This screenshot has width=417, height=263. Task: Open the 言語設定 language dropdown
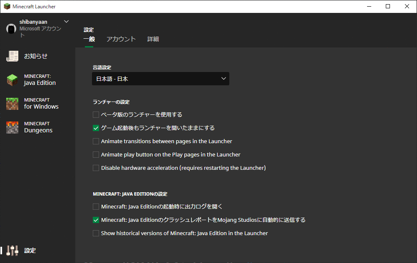point(160,79)
